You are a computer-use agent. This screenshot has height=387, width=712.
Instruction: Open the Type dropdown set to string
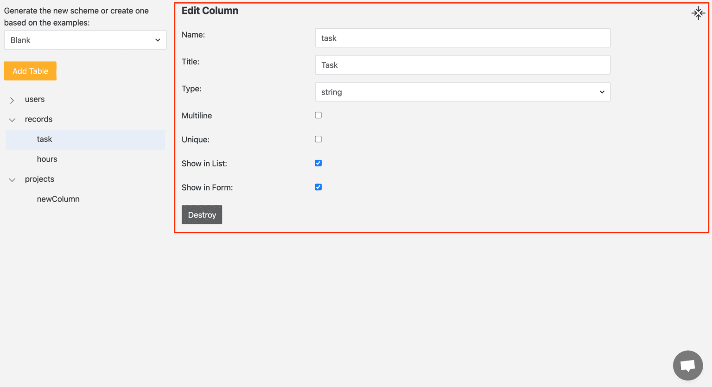pos(462,92)
